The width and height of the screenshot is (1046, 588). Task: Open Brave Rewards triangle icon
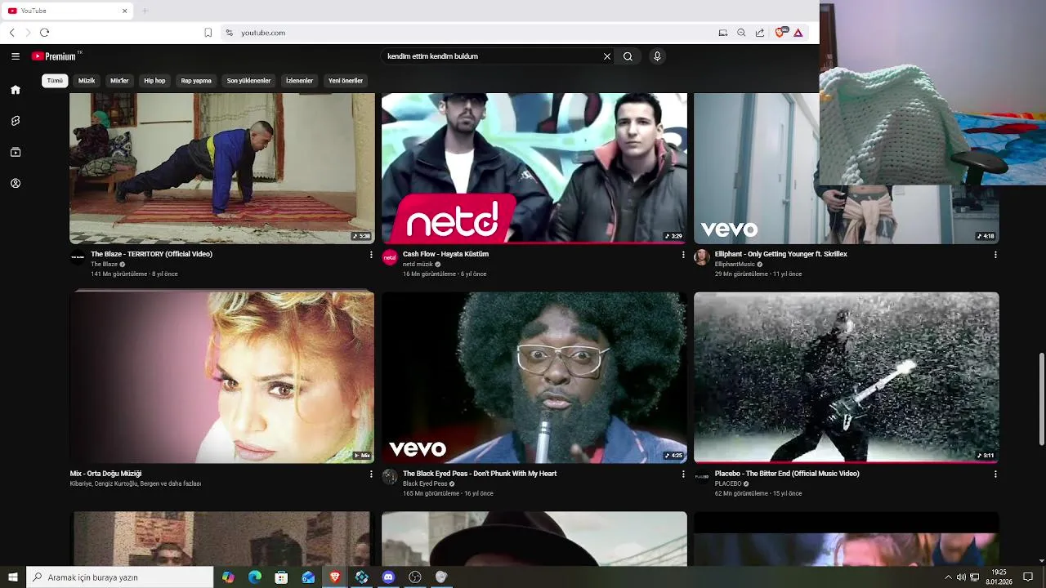pyautogui.click(x=798, y=33)
